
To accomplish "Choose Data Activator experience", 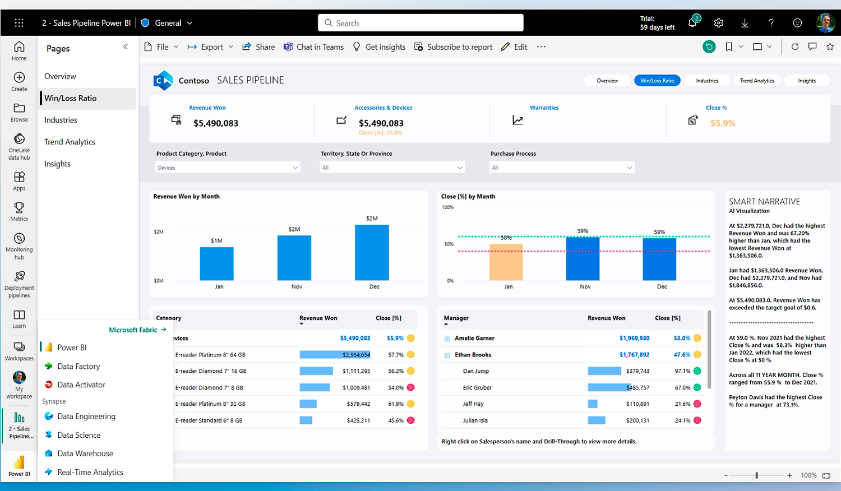I will coord(81,385).
